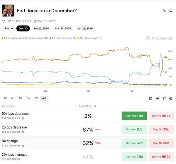The width and height of the screenshot is (176, 164).
Task: Bookmark the Fed decision market
Action: (x=171, y=11)
